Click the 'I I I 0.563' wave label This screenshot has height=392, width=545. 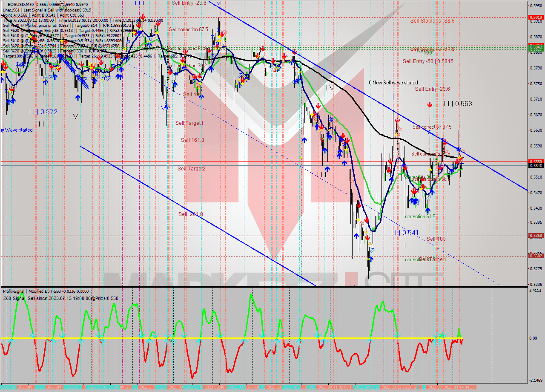click(x=458, y=104)
